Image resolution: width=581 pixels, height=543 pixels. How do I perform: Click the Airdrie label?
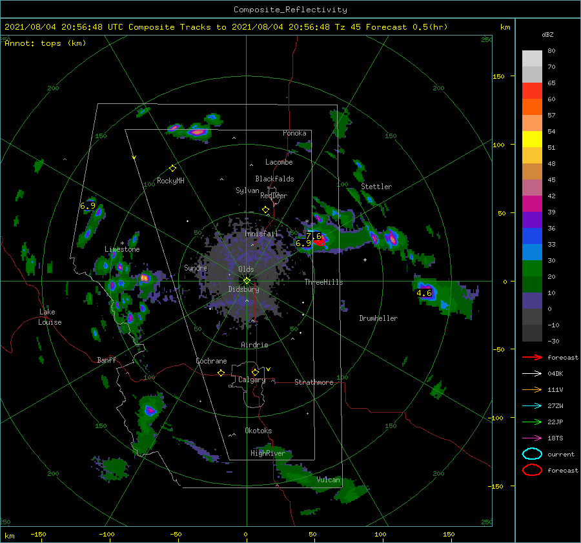tap(254, 345)
